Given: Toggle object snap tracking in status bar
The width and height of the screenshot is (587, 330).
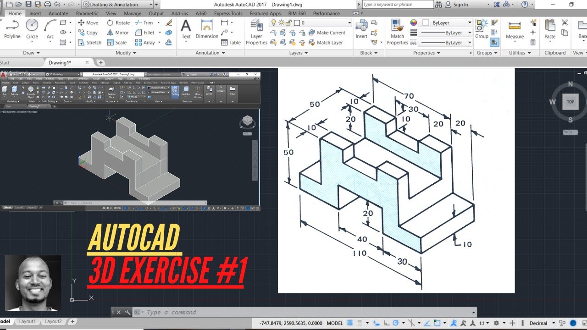Looking at the screenshot, I should pyautogui.click(x=427, y=323).
